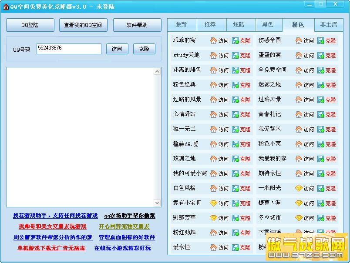The height and width of the screenshot is (263, 350).
Task: Focus the QQ号码 input field
Action: [x=69, y=49]
